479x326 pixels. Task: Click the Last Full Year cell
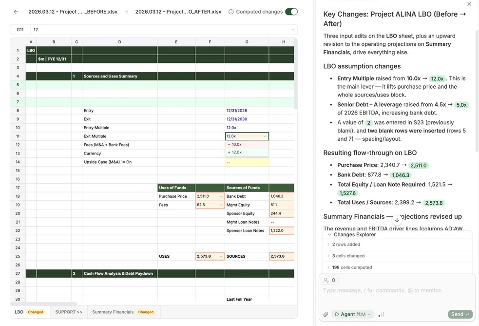[247, 299]
